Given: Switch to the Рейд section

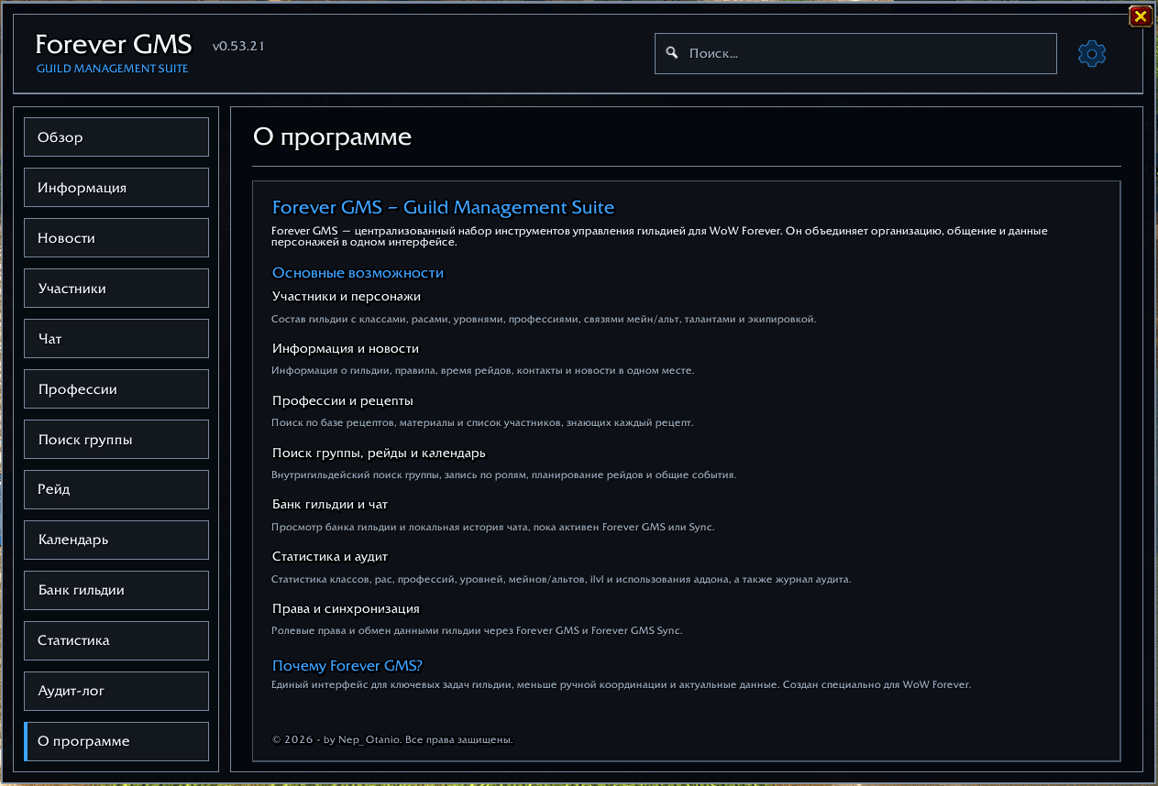Looking at the screenshot, I should click(x=116, y=489).
